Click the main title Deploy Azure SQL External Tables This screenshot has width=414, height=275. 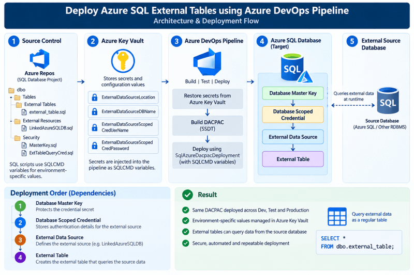click(x=207, y=10)
